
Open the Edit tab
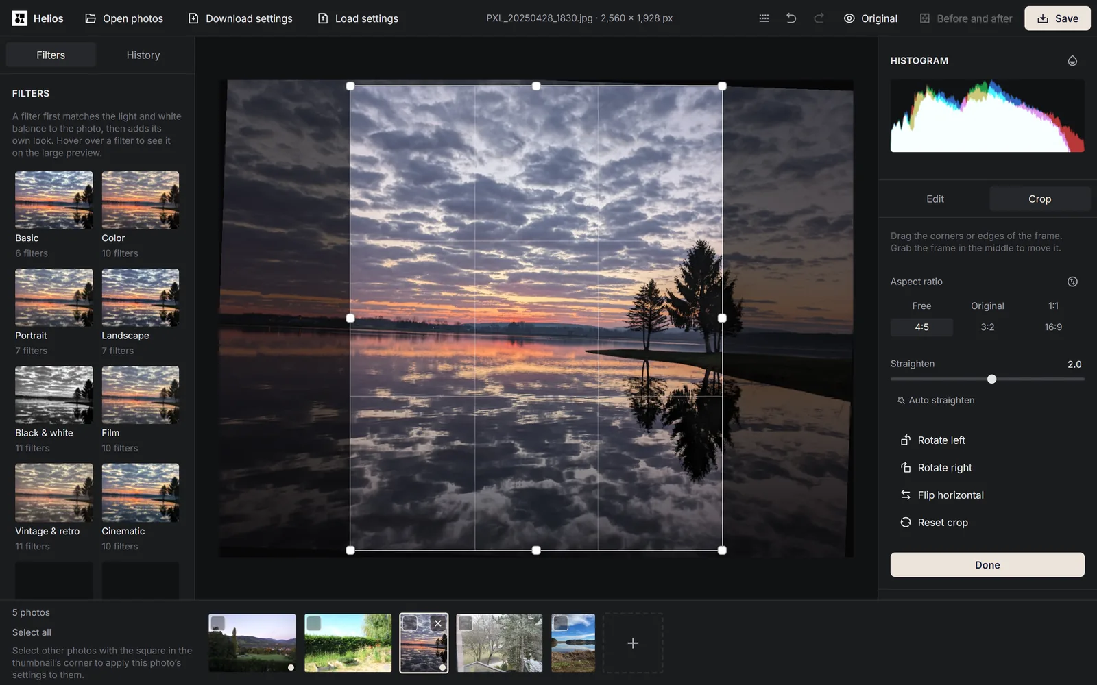click(x=935, y=199)
